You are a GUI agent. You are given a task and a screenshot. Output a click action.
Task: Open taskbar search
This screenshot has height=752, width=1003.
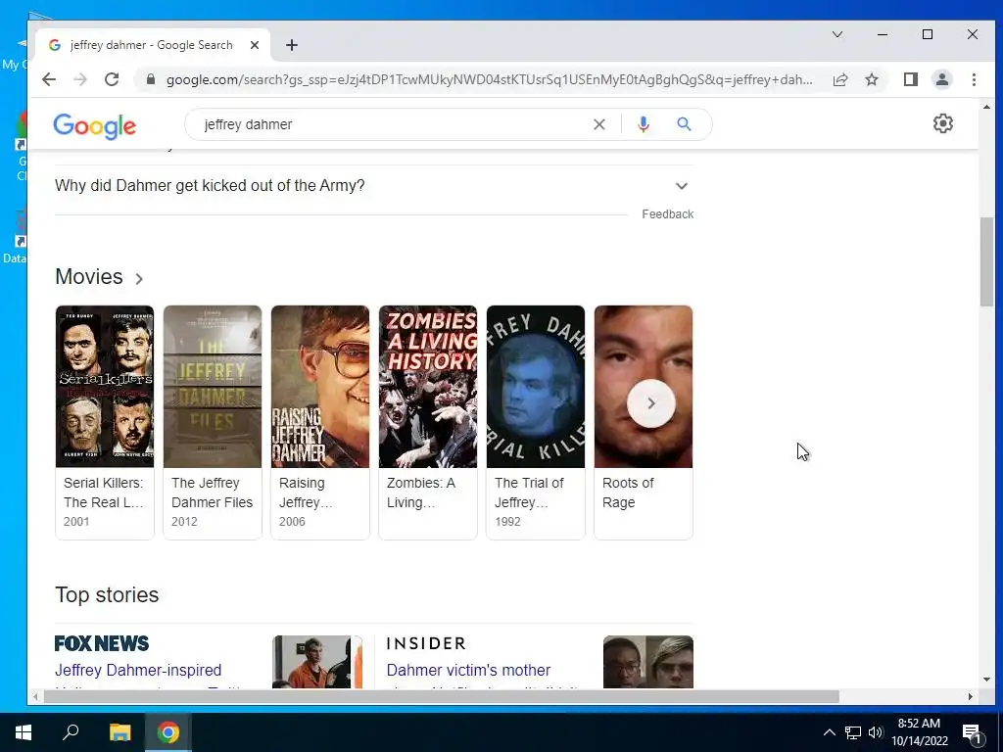point(71,732)
